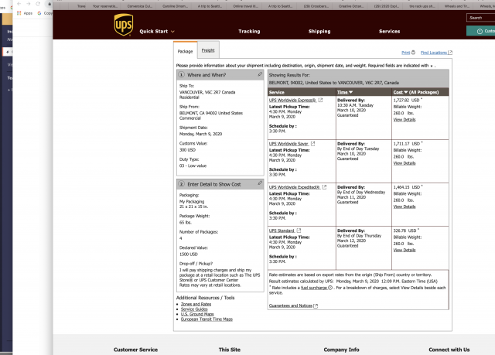Click the Service column header
This screenshot has width=495, height=355.
[277, 92]
